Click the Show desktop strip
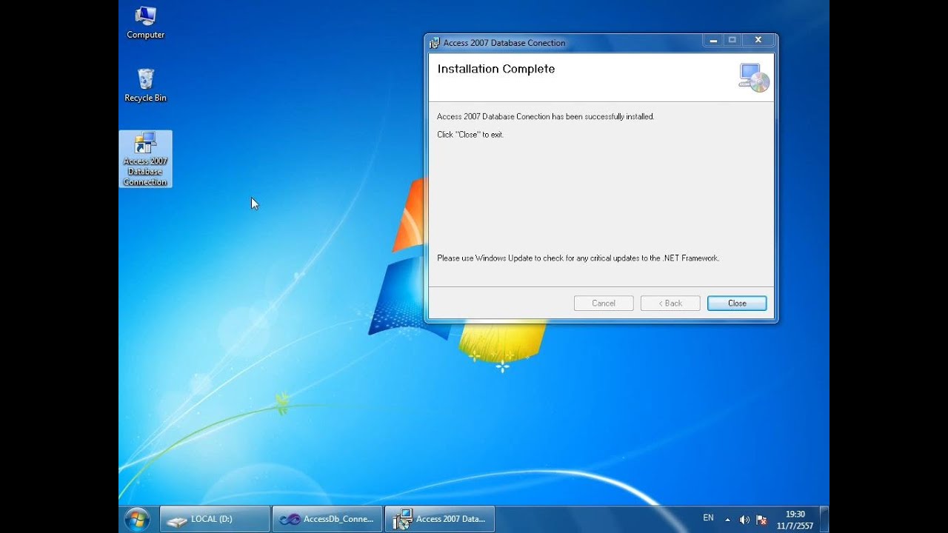This screenshot has height=533, width=948. click(x=824, y=519)
